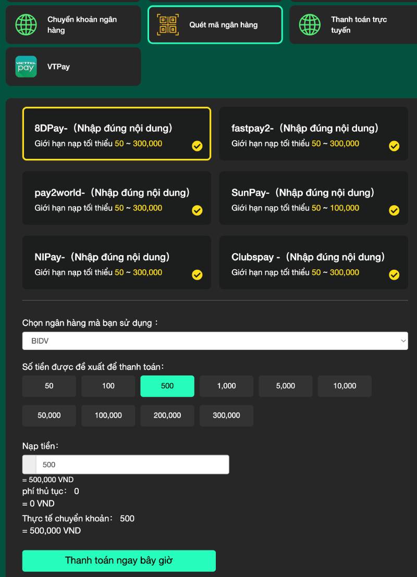
Task: Switch to VTPay payment method
Action: [73, 67]
